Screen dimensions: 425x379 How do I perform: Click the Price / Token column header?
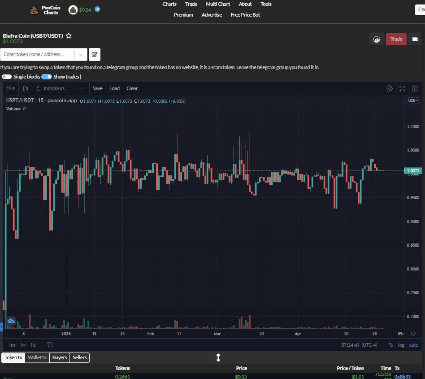[x=350, y=368]
